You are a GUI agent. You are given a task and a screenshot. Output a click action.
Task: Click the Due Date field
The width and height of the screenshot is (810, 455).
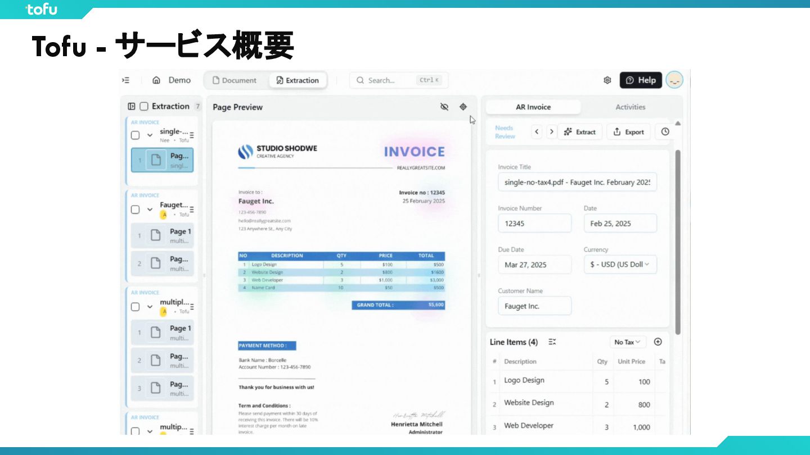(x=534, y=265)
